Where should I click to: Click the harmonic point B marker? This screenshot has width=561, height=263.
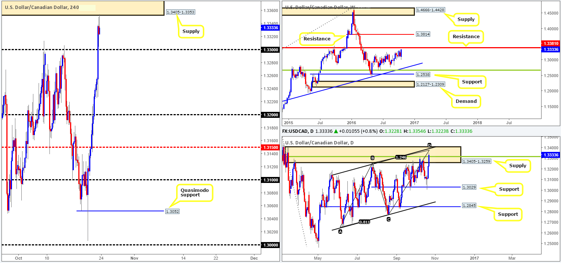pos(373,159)
